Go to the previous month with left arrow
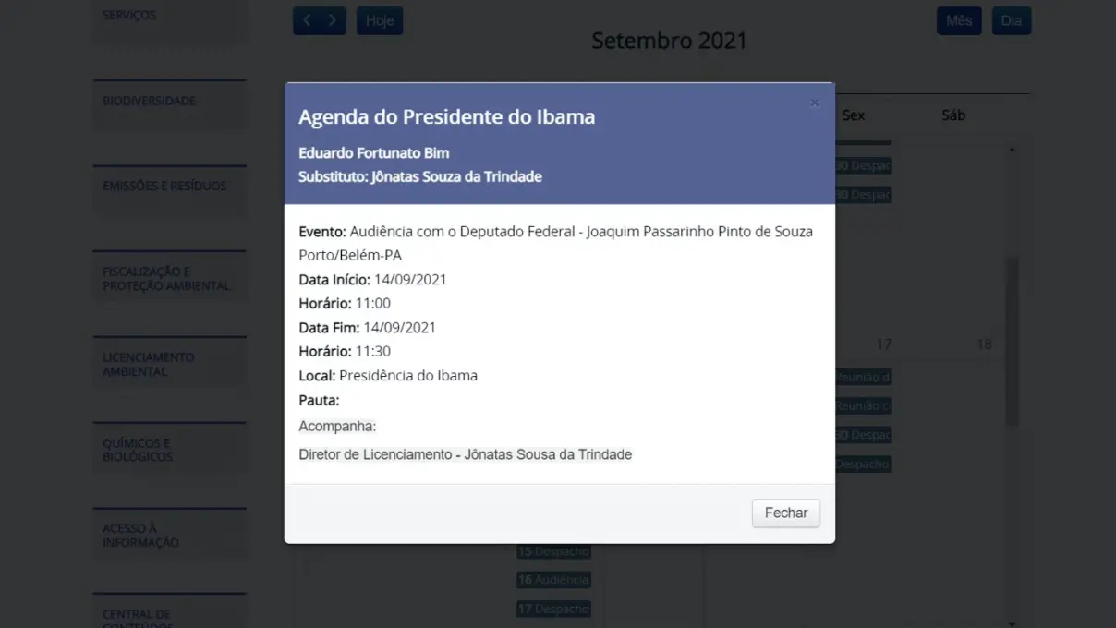The width and height of the screenshot is (1116, 628). (307, 20)
